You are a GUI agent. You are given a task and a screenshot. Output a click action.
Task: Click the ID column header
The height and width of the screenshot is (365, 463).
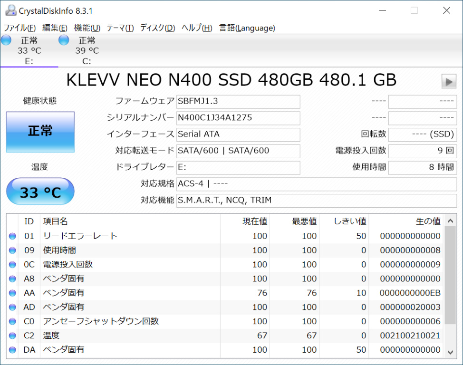click(x=29, y=221)
